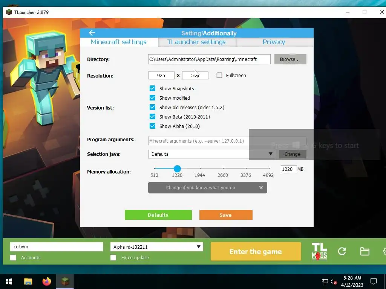Open File Explorer from taskbar
The width and height of the screenshot is (386, 289).
point(28,281)
